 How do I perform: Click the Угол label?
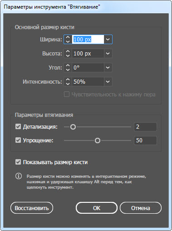pos(55,68)
